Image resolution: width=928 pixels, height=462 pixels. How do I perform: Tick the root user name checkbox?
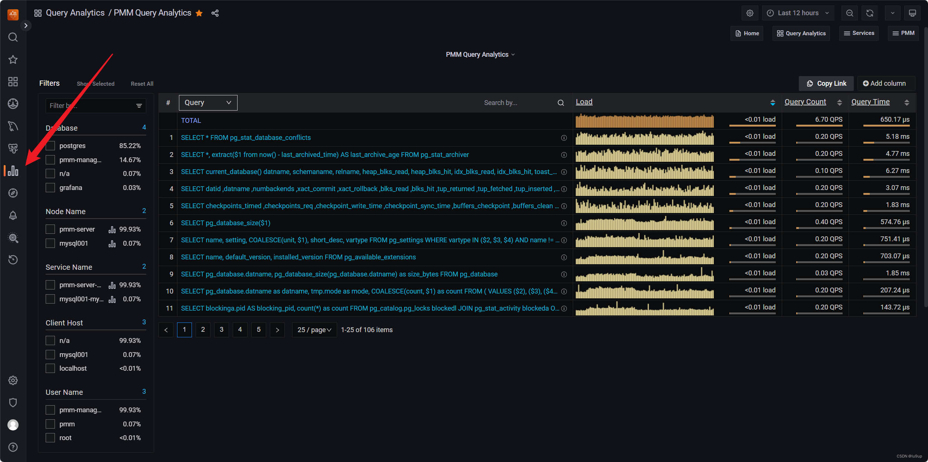pos(50,438)
